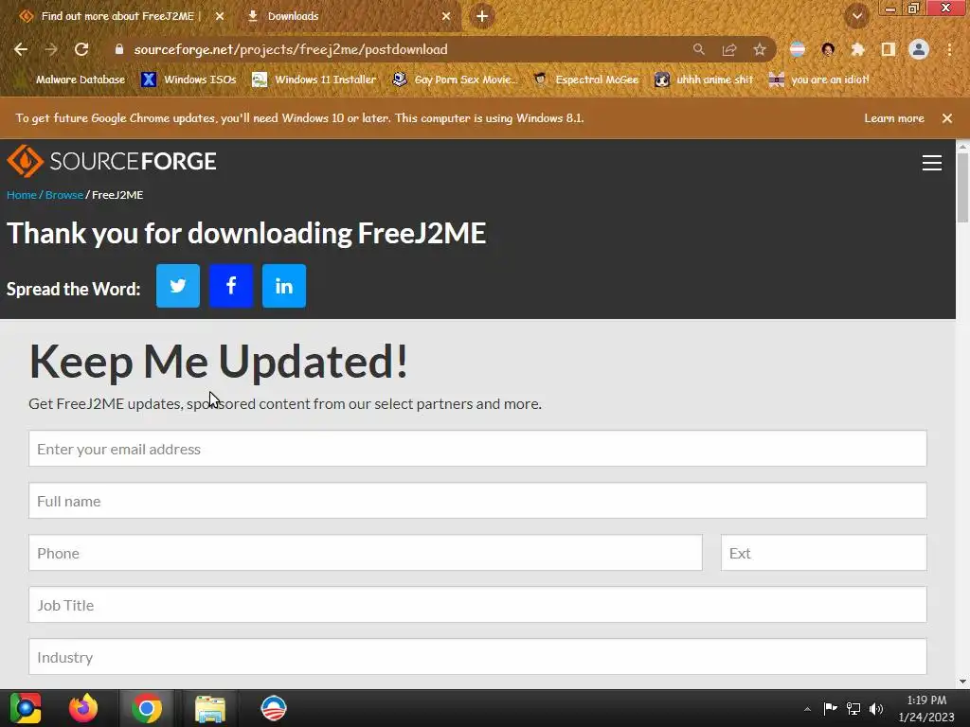Share on Twitter
This screenshot has width=970, height=727.
click(178, 286)
